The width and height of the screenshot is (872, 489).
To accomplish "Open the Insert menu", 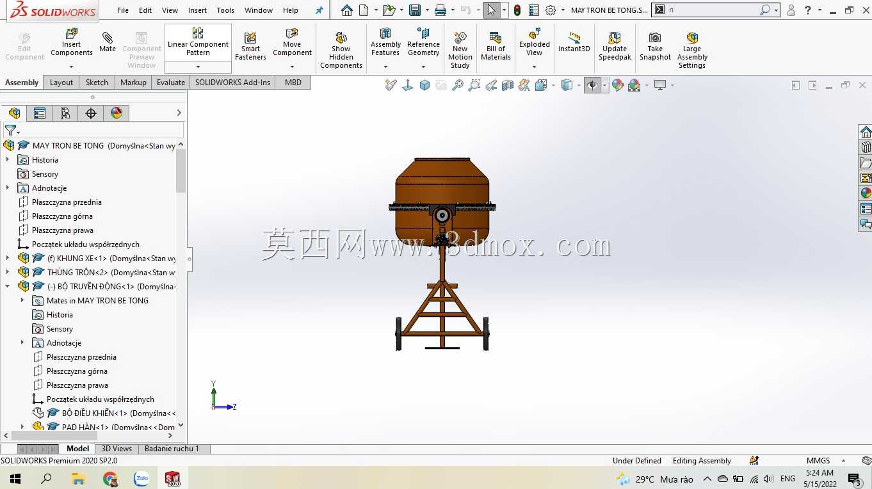I will click(197, 10).
